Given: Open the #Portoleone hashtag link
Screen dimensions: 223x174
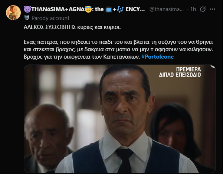Looking at the screenshot, I should [158, 57].
